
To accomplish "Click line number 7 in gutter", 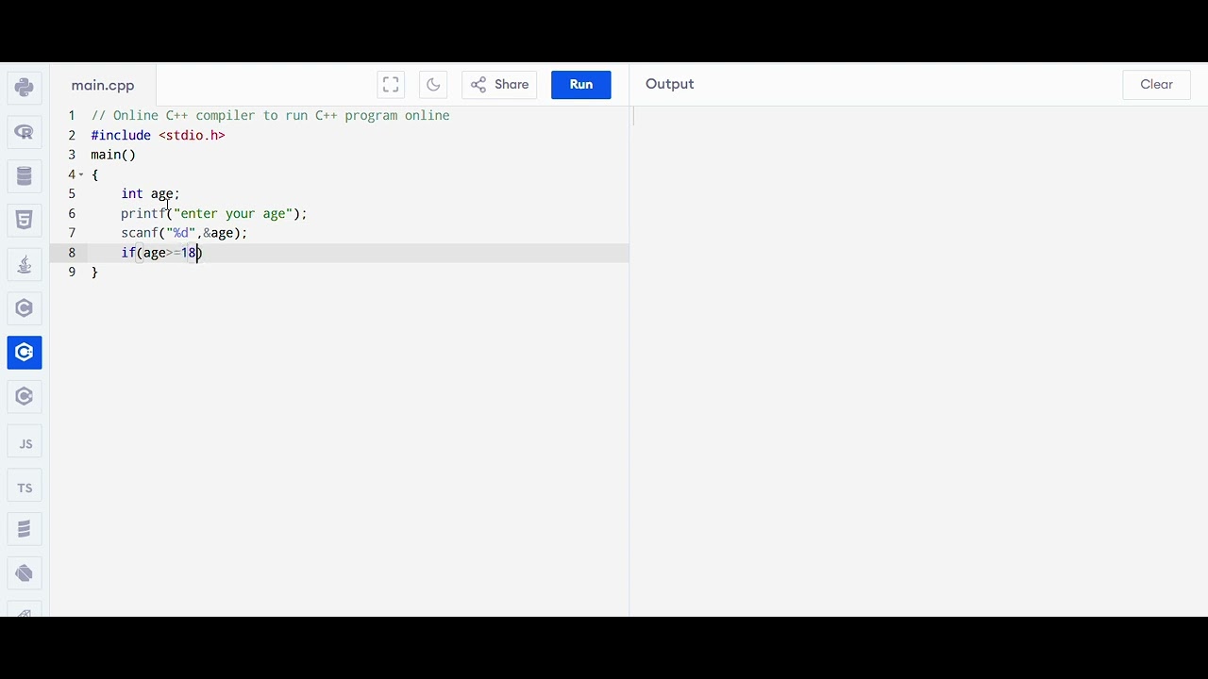I will point(71,233).
